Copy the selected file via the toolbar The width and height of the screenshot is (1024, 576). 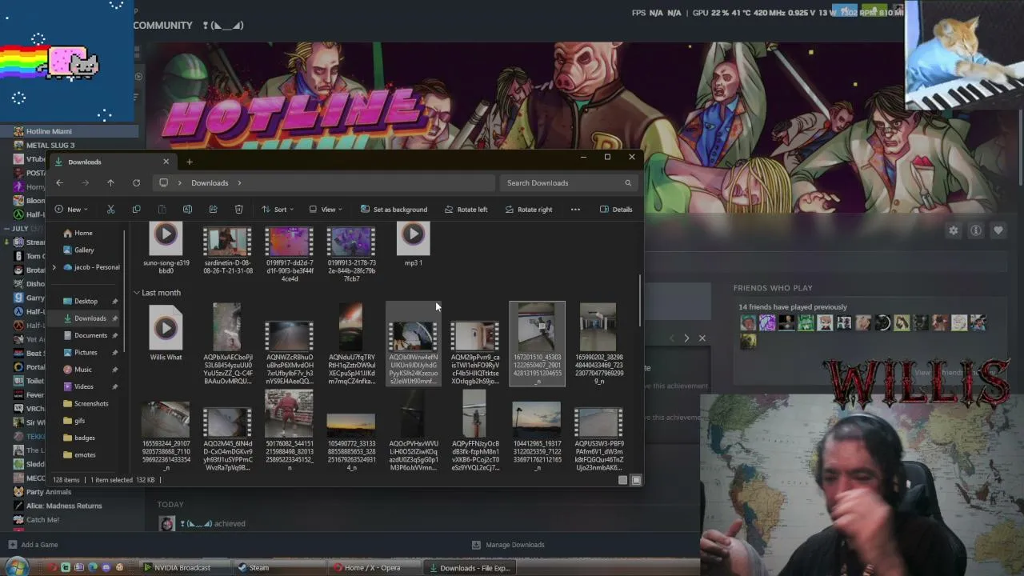pyautogui.click(x=136, y=210)
